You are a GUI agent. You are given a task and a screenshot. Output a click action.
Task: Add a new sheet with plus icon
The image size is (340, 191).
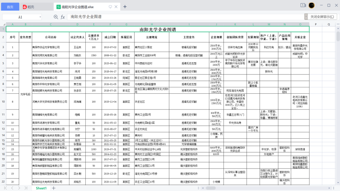point(54,188)
